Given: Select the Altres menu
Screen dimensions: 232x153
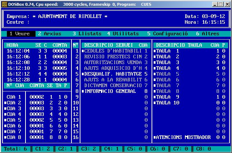Looking at the screenshot, I should pyautogui.click(x=208, y=33).
